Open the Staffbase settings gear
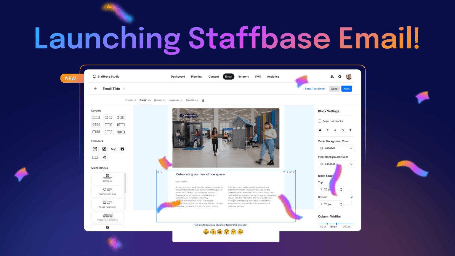Image resolution: width=455 pixels, height=256 pixels. click(x=340, y=76)
